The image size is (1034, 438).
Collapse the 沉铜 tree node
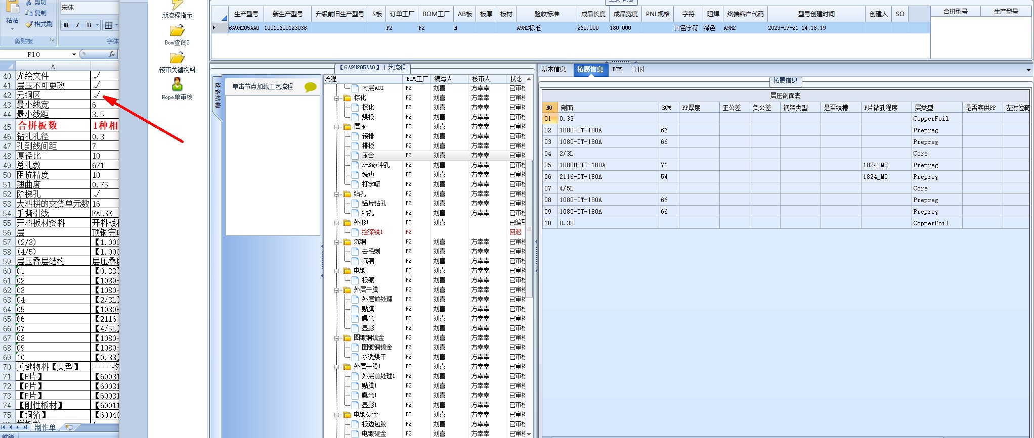tap(337, 242)
